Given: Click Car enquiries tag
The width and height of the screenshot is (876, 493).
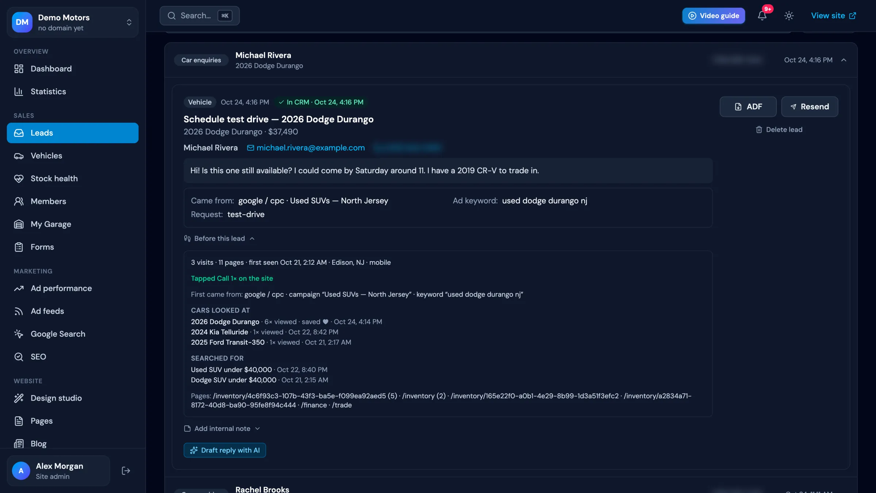Looking at the screenshot, I should (201, 60).
